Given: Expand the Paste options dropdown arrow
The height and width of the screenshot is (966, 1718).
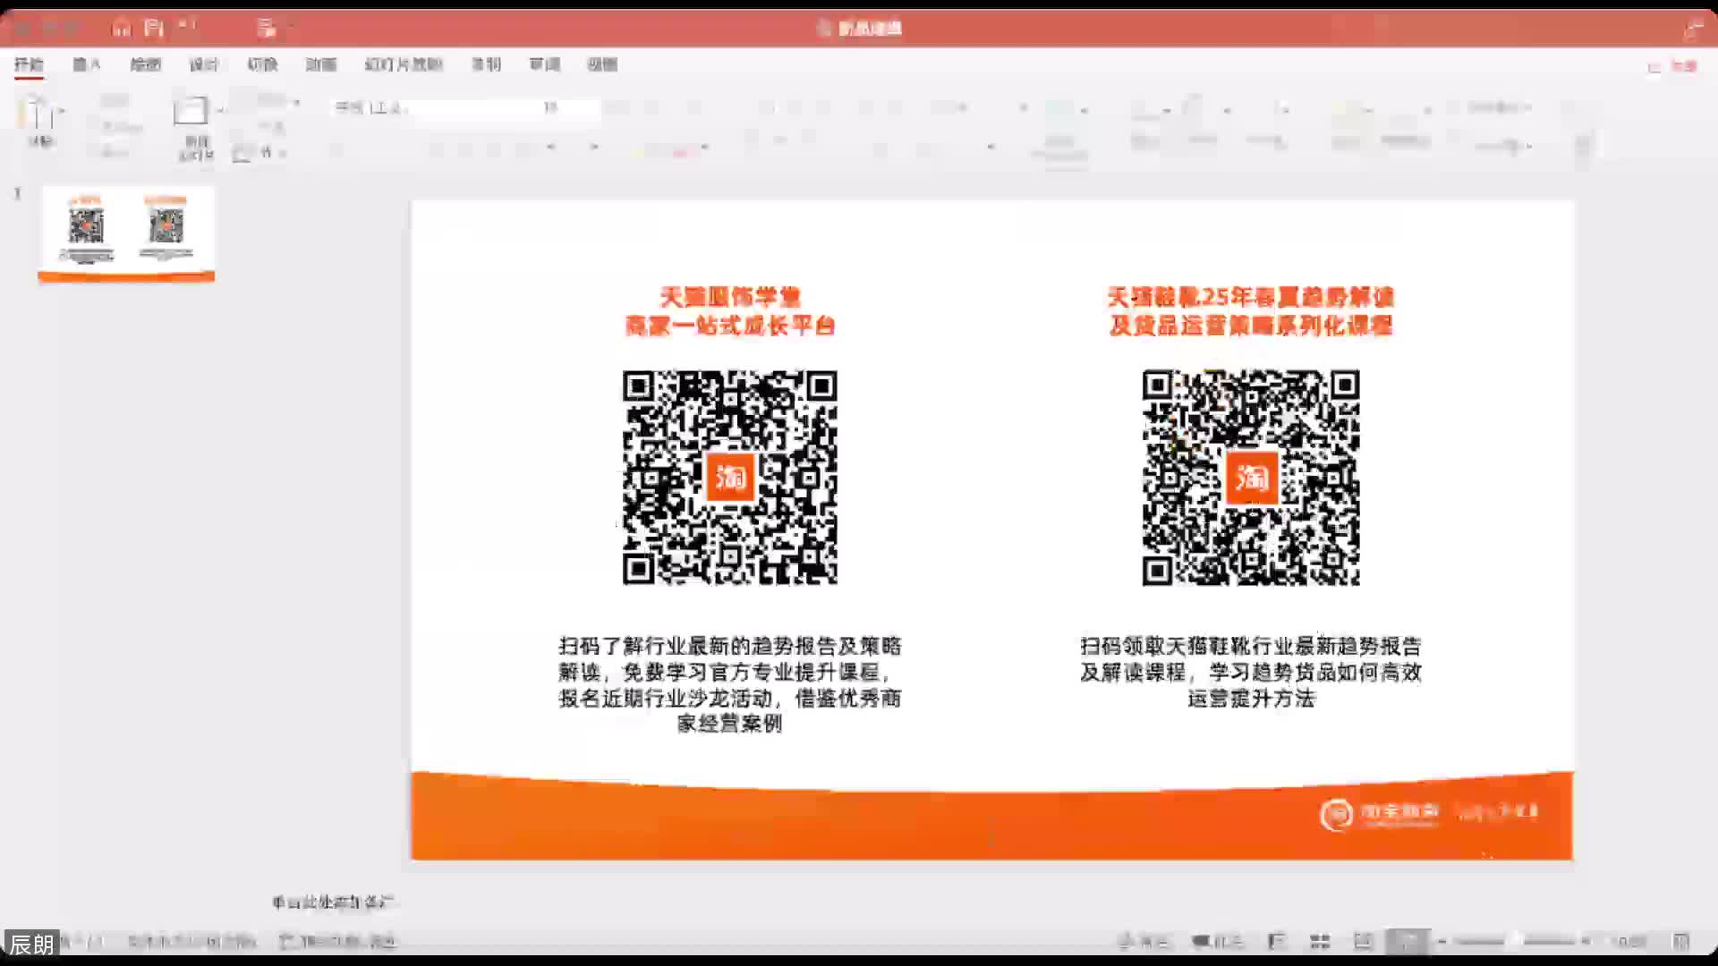Looking at the screenshot, I should [62, 111].
